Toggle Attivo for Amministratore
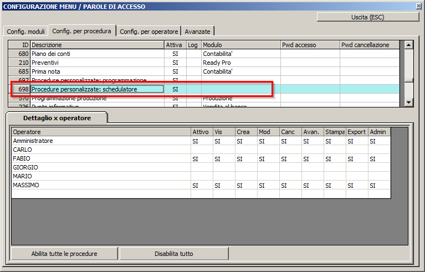Screen dimensions: 425x272 pos(202,141)
